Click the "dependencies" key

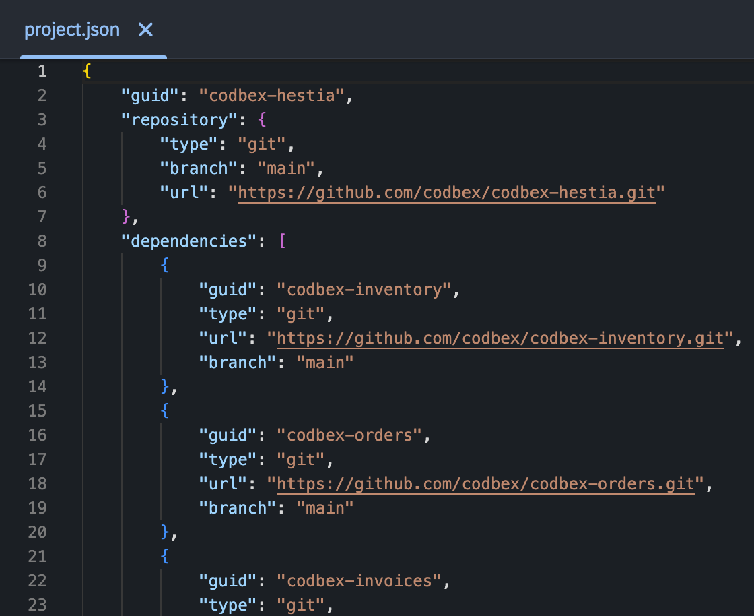(189, 241)
